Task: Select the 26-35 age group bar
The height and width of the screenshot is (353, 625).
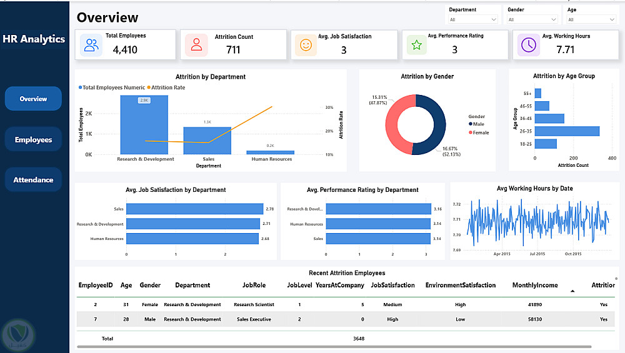Action: (x=567, y=131)
